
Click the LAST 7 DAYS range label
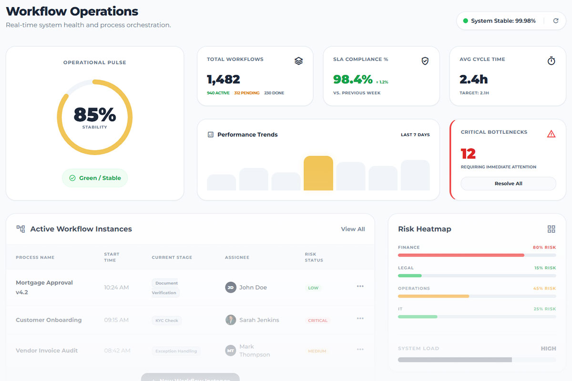click(x=415, y=135)
